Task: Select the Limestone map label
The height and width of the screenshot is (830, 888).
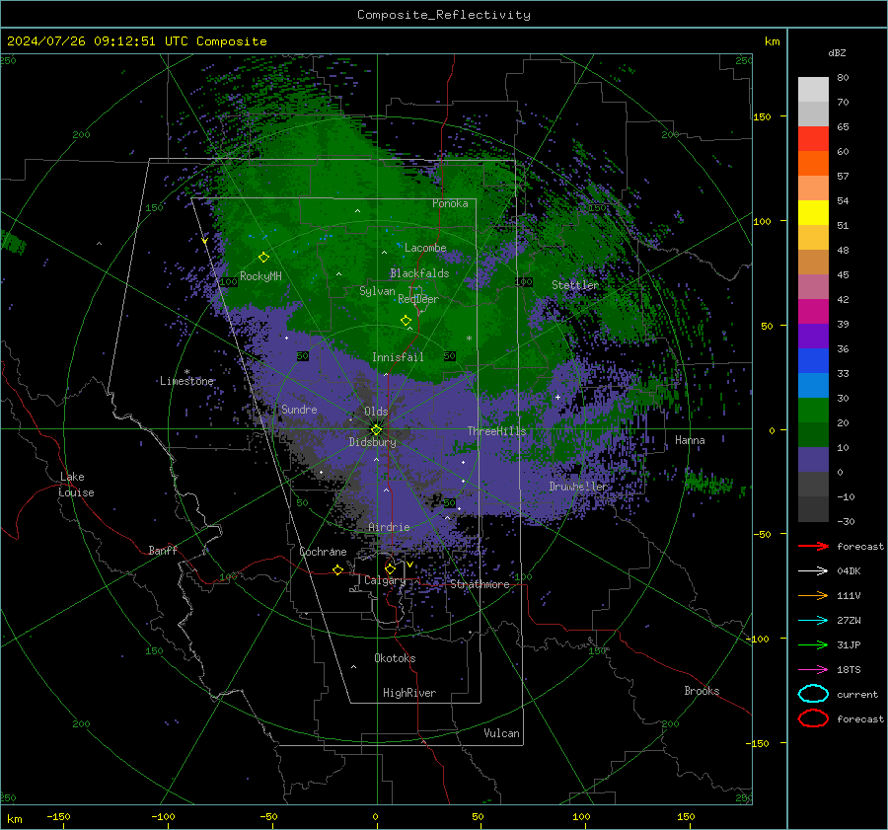Action: 186,381
